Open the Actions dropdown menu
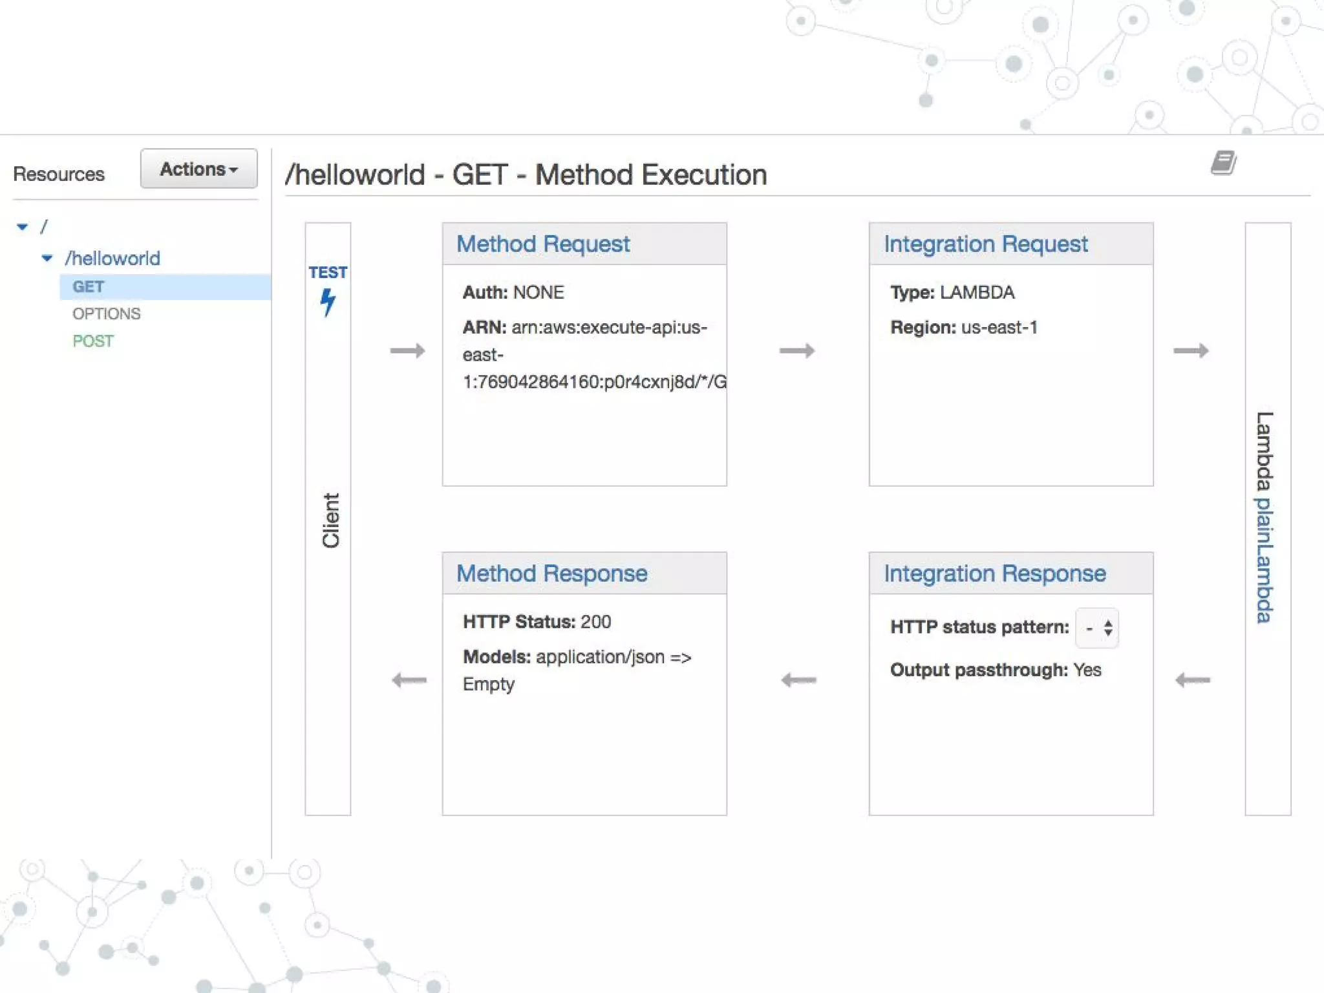The height and width of the screenshot is (993, 1324). [198, 169]
